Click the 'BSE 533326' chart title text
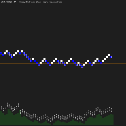The image size is (126, 126). [x=7, y=2]
